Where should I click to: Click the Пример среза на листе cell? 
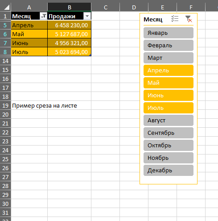click(45, 105)
